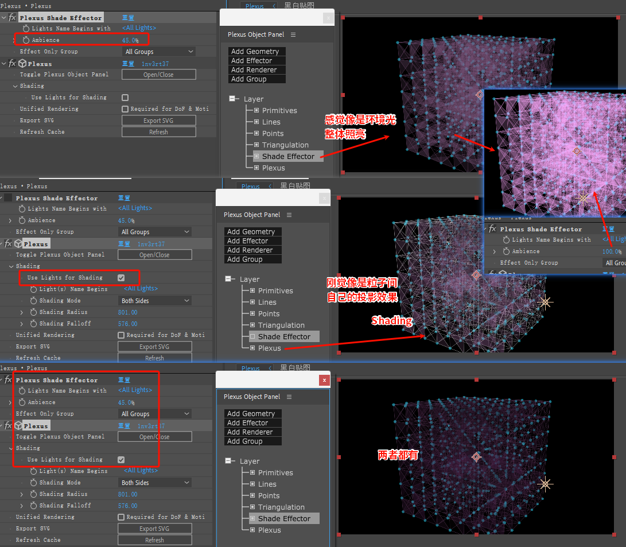Toggle Ambience stopwatch in bottom panel
Image resolution: width=626 pixels, height=547 pixels.
pos(22,402)
